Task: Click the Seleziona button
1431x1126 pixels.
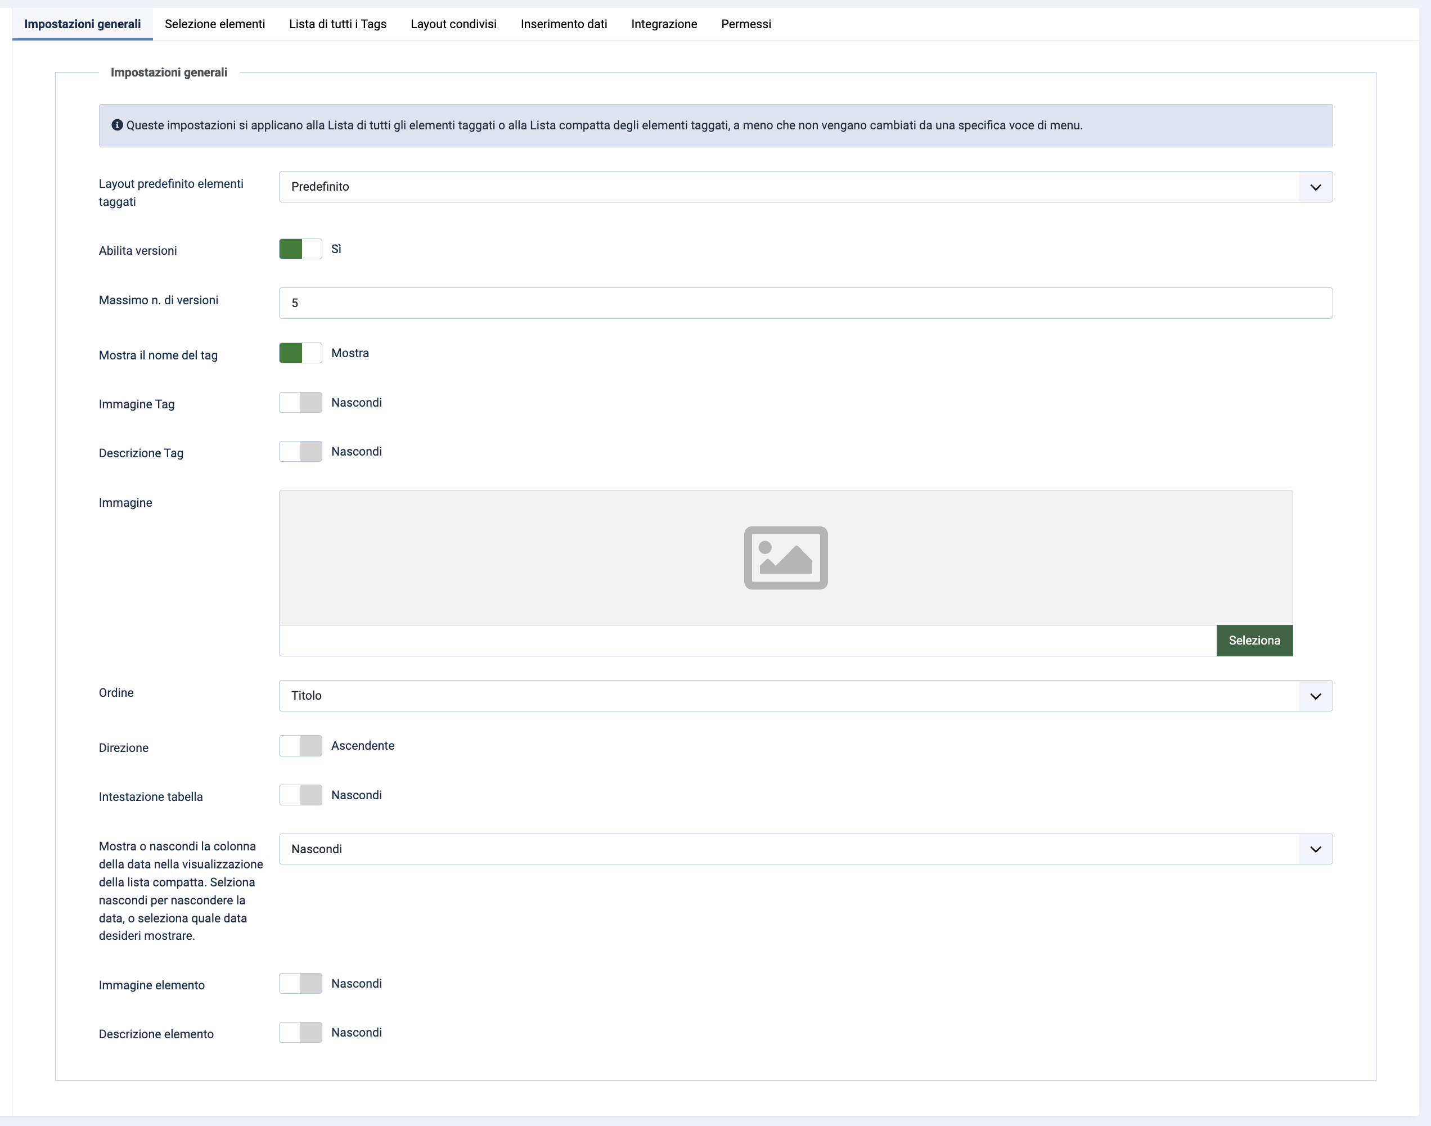Action: click(x=1254, y=641)
